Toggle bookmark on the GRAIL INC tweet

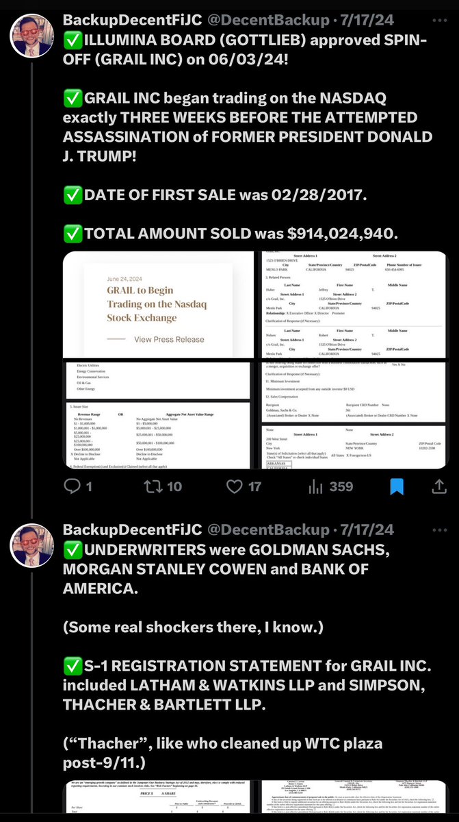397,486
